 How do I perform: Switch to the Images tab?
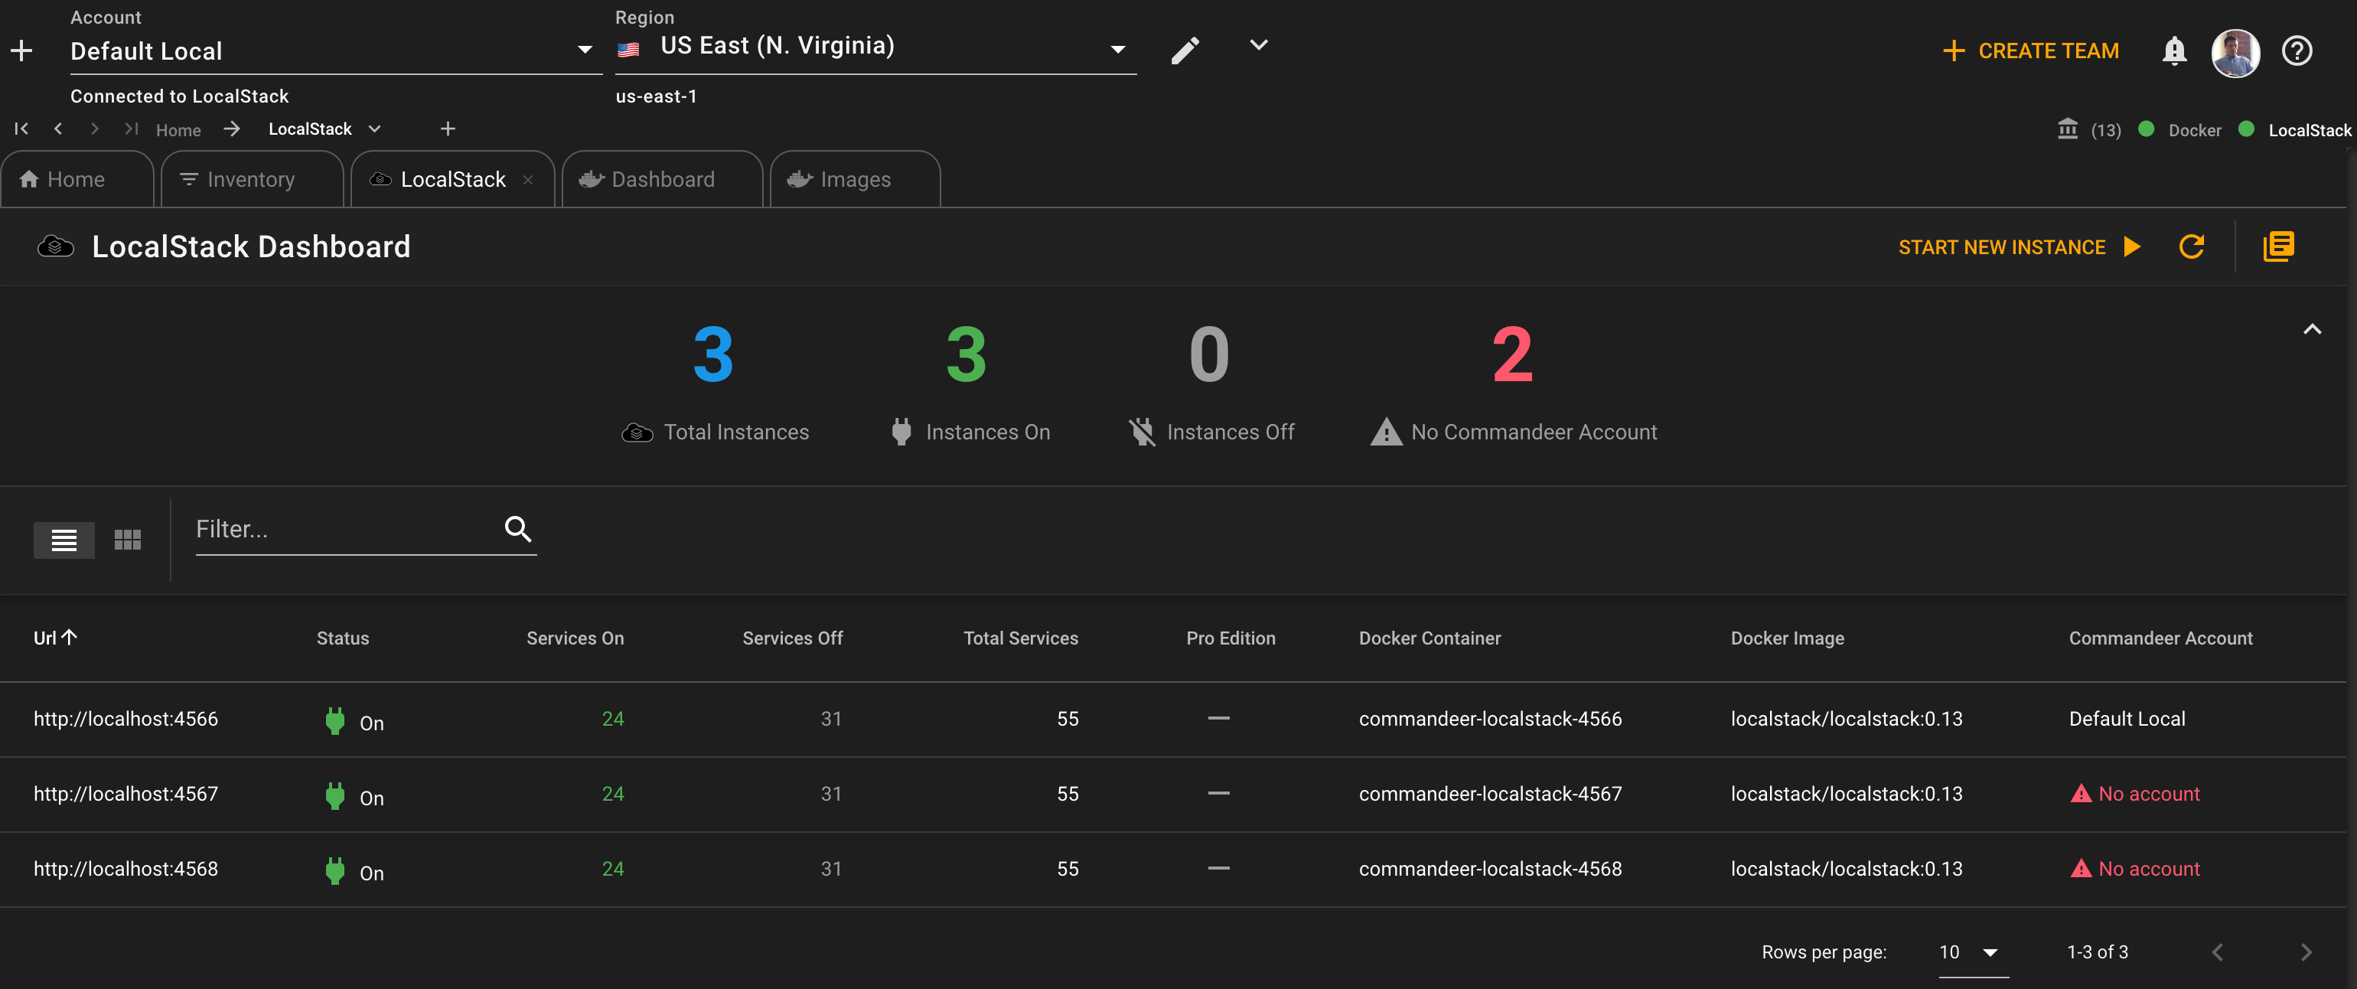(855, 179)
